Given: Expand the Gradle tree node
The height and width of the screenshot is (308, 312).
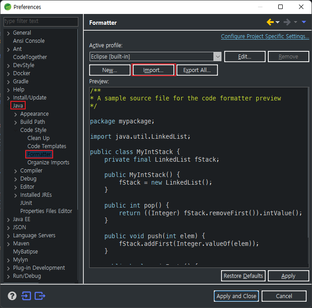Looking at the screenshot, I should click(x=9, y=82).
